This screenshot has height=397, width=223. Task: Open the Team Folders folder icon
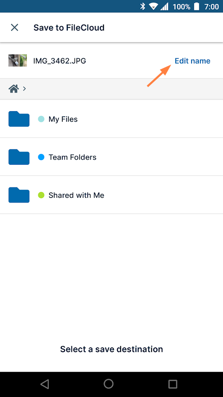19,157
